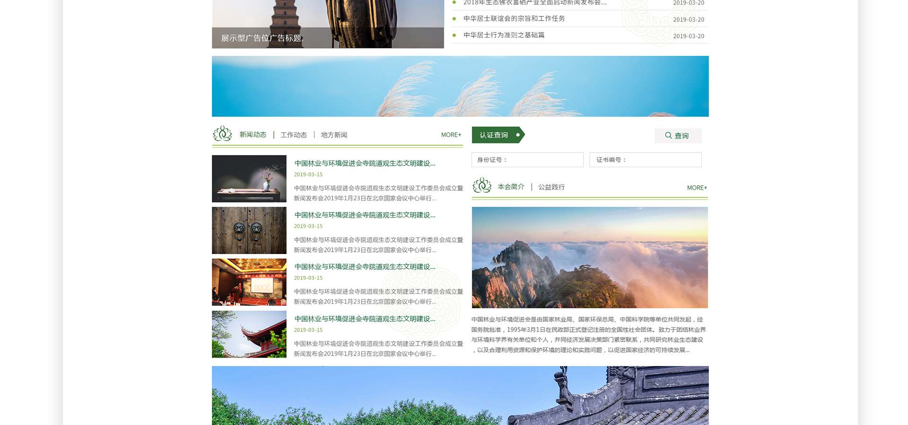Click the magnifier icon in 查询 button
This screenshot has width=908, height=425.
pyautogui.click(x=668, y=136)
